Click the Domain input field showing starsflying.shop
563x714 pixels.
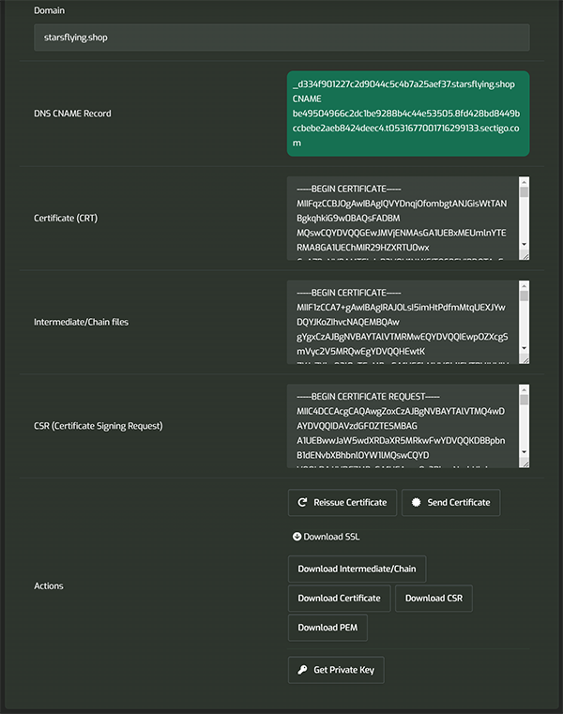281,38
